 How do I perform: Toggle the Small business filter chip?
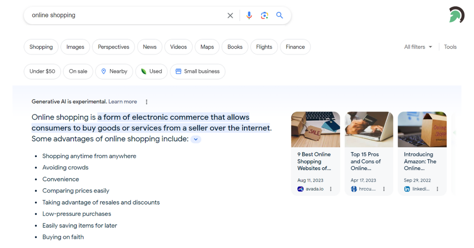(197, 71)
